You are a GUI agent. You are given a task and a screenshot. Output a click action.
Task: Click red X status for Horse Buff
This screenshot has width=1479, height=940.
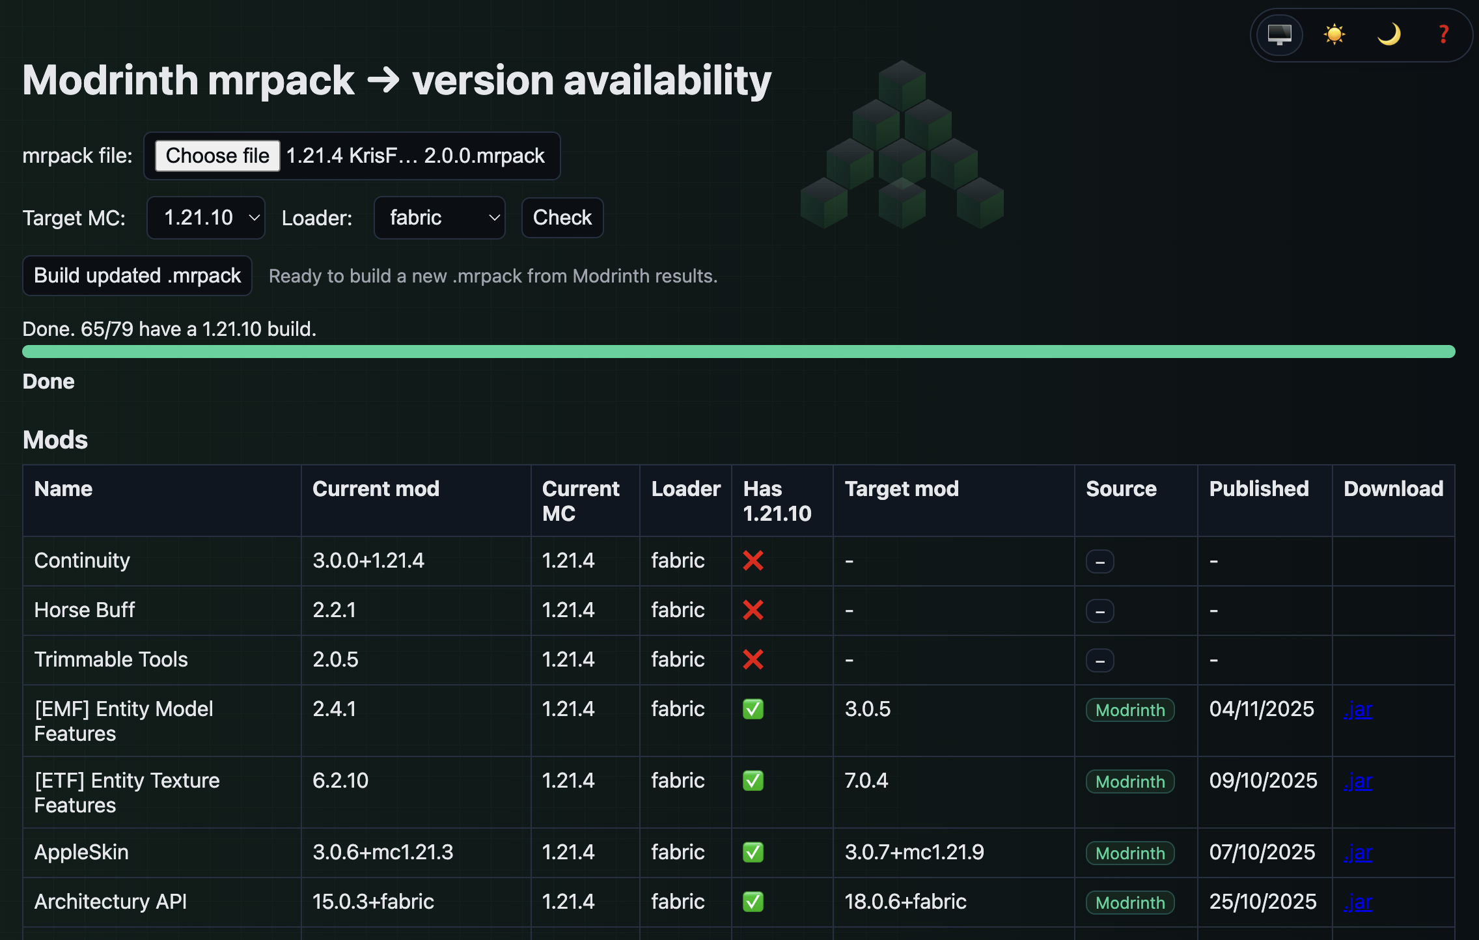click(x=753, y=610)
